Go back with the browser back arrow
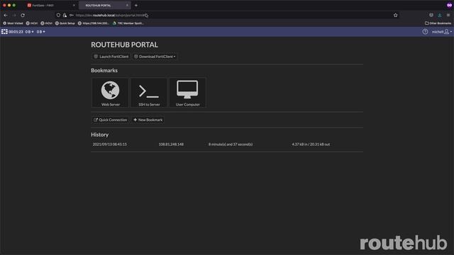Screen dimensions: 454x255 coord(6,15)
